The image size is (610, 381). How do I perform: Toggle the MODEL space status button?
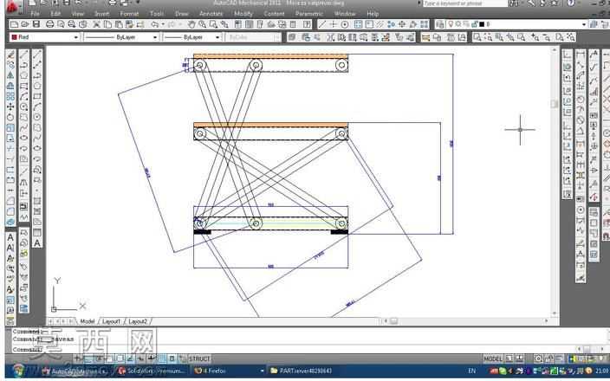pyautogui.click(x=492, y=358)
